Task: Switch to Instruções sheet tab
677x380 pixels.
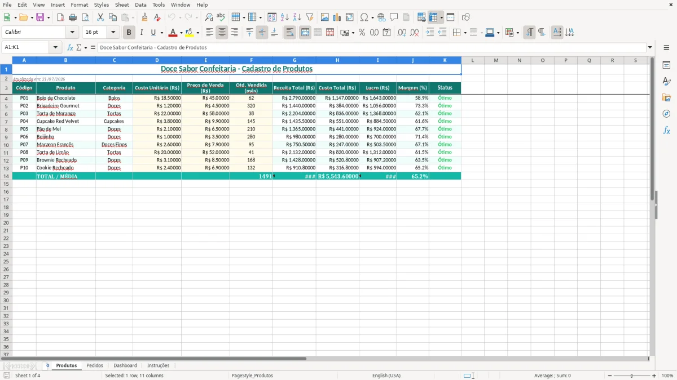Action: click(x=159, y=365)
